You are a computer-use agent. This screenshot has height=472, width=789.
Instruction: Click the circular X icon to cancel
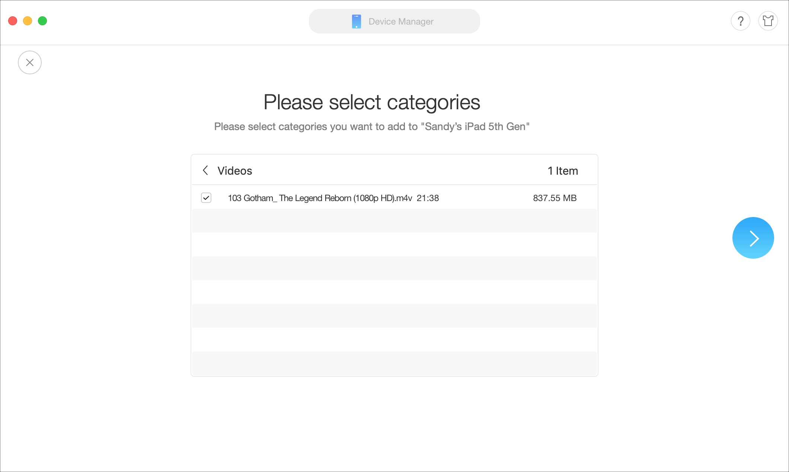[x=30, y=62]
